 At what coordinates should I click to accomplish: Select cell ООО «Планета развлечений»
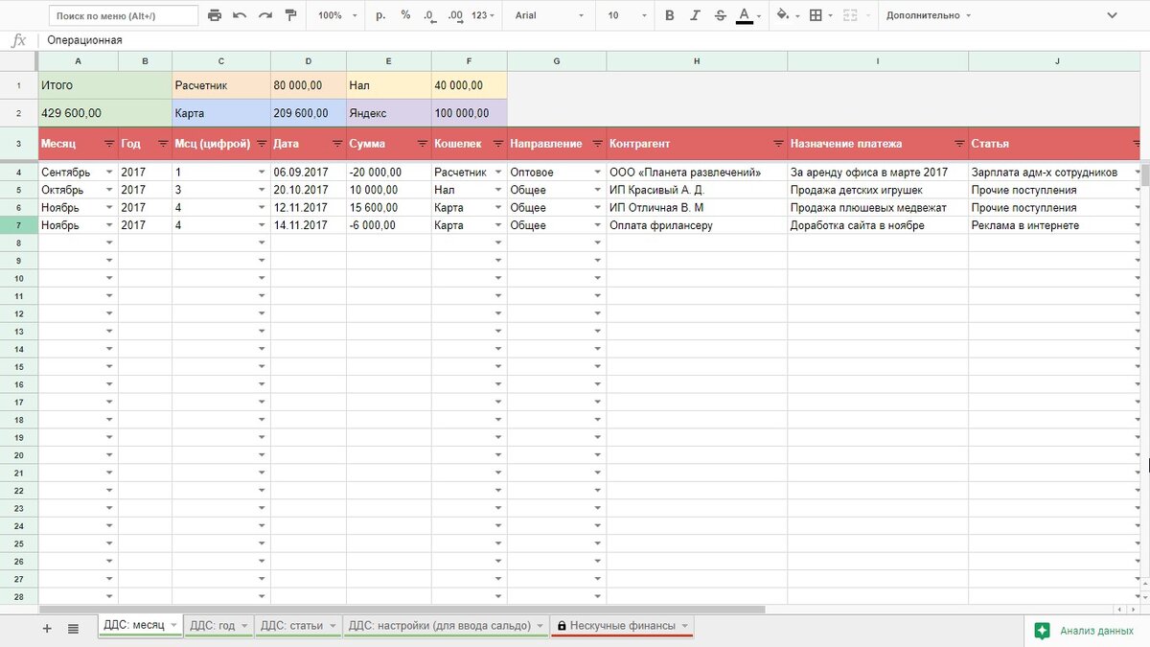[697, 173]
